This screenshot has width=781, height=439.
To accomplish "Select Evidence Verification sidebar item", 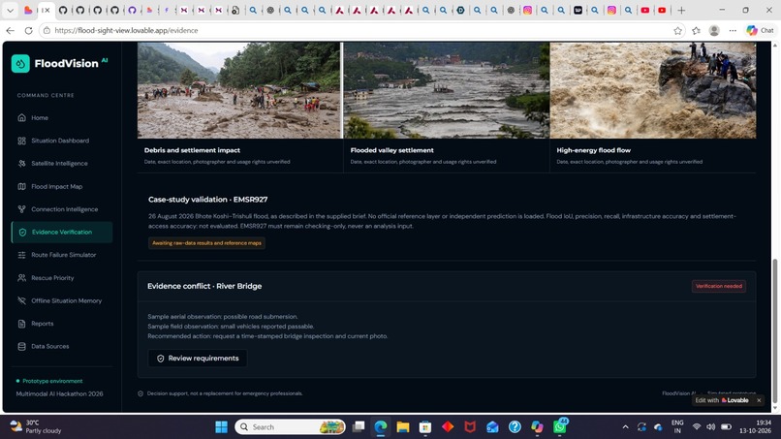I will 62,233.
